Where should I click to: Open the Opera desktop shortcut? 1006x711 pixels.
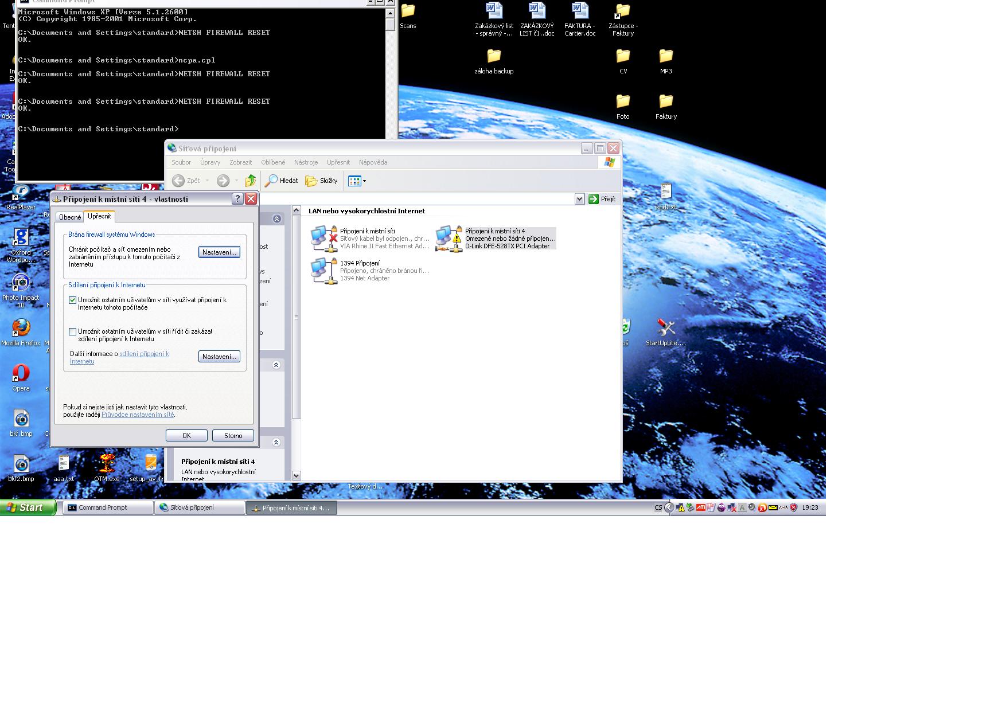21,373
